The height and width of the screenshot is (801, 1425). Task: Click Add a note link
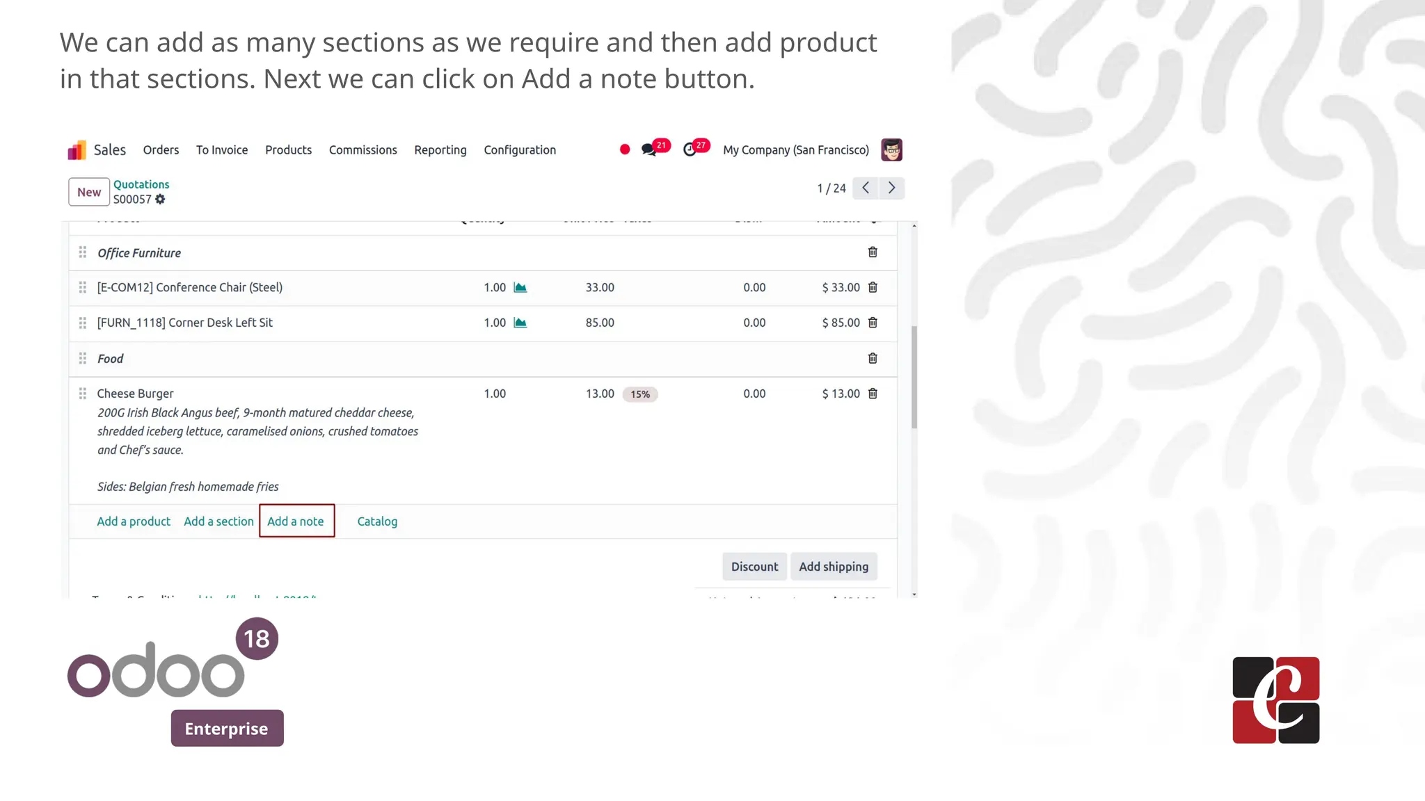pos(296,521)
